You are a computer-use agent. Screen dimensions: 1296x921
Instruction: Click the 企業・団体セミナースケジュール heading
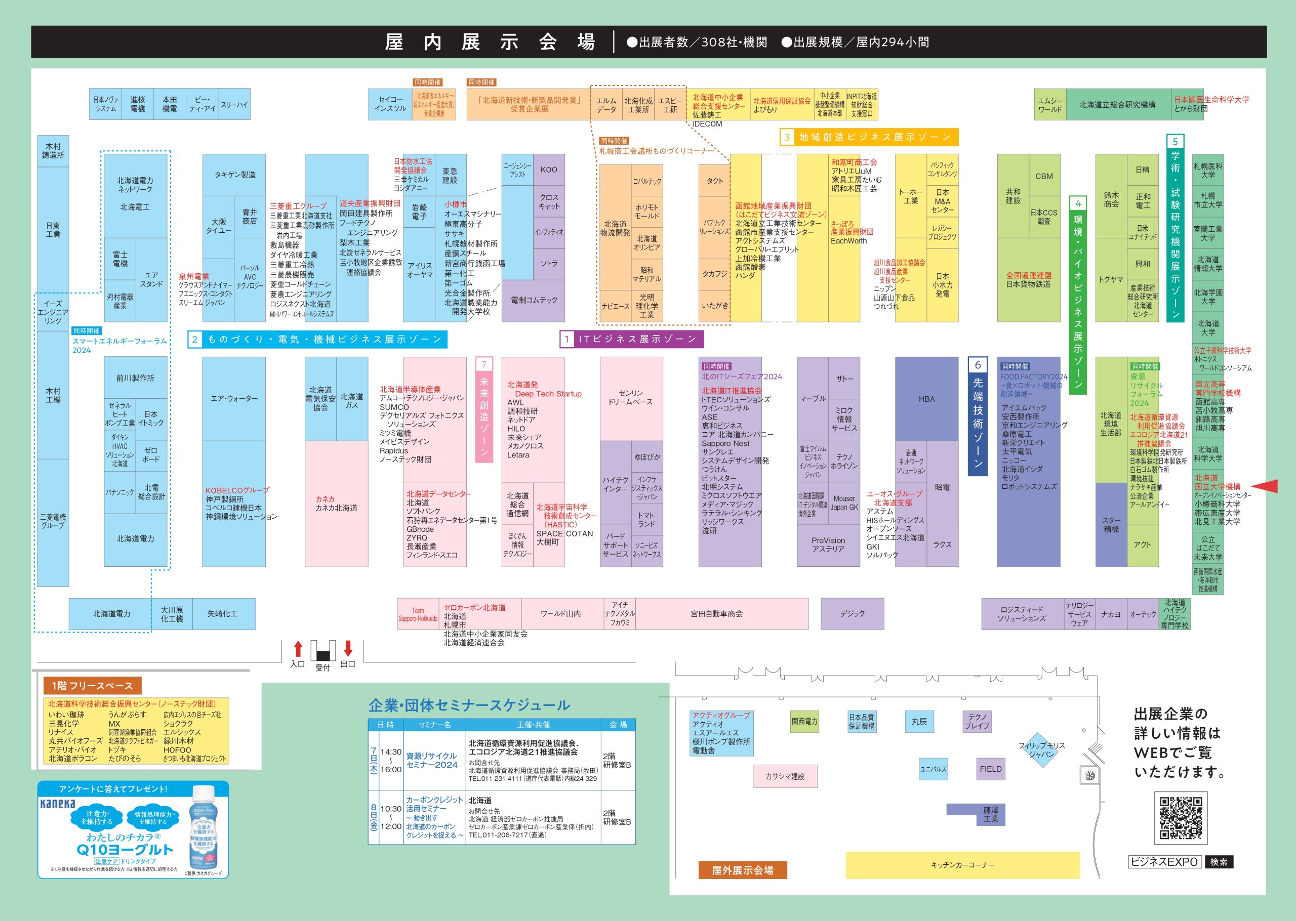(470, 705)
